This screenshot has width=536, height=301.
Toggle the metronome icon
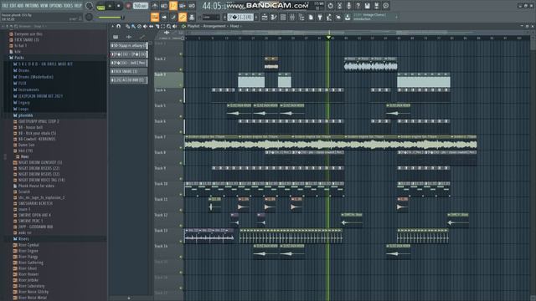pyautogui.click(x=154, y=6)
